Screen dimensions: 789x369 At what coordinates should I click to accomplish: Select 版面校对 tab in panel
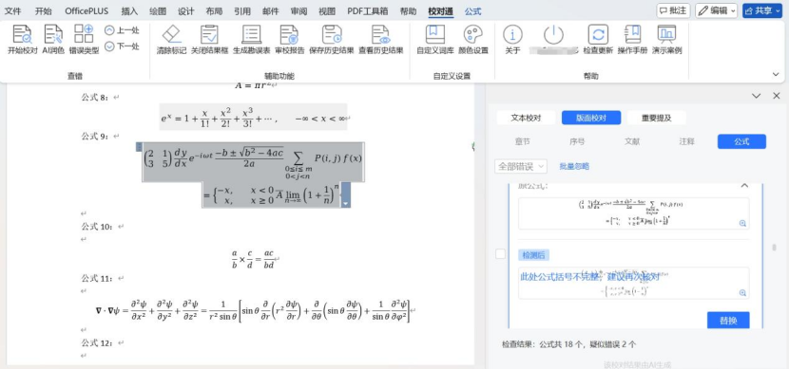[x=591, y=118]
